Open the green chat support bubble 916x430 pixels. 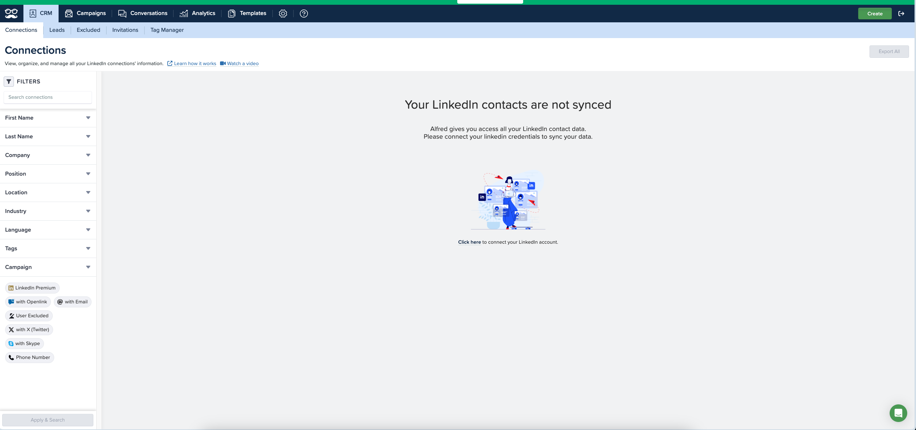click(898, 413)
